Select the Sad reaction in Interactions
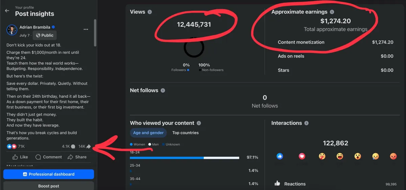This screenshot has width=406, height=190. [375, 156]
